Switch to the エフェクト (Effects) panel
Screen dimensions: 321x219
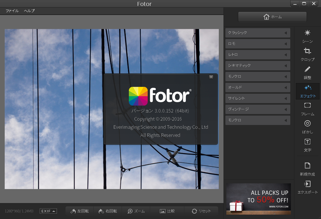(x=307, y=91)
